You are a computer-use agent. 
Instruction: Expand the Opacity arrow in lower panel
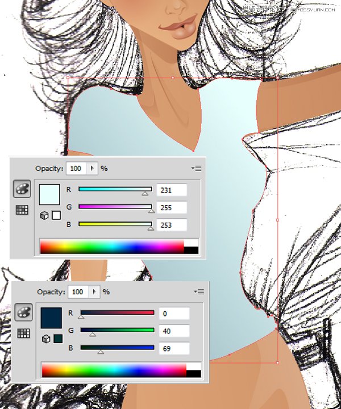94,291
